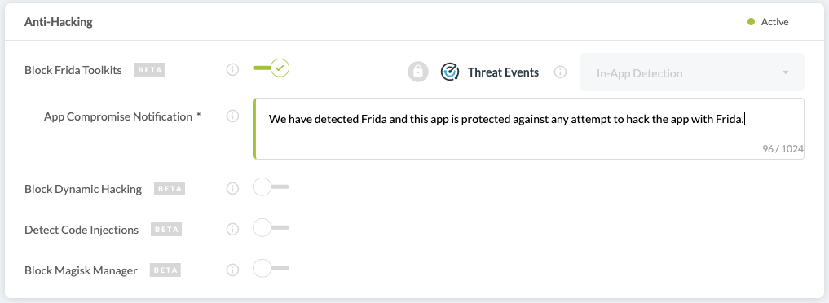Click the Anti-Hacking section header
This screenshot has height=303, width=829.
[58, 22]
